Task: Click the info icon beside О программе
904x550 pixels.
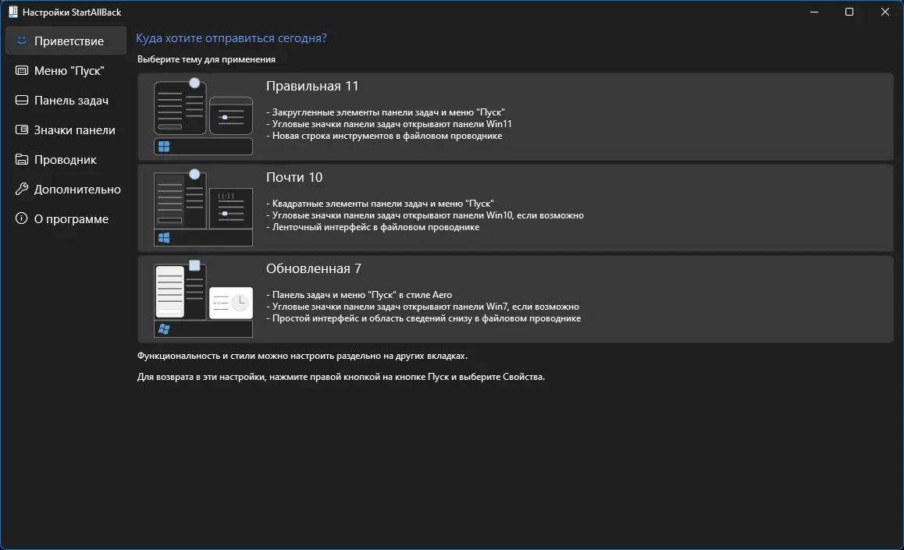Action: 21,218
